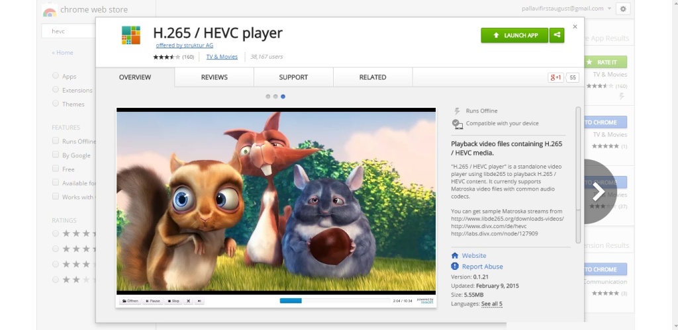Viewport: 678px width, 330px height.
Task: Select the two-star rating radio button
Action: point(56,280)
